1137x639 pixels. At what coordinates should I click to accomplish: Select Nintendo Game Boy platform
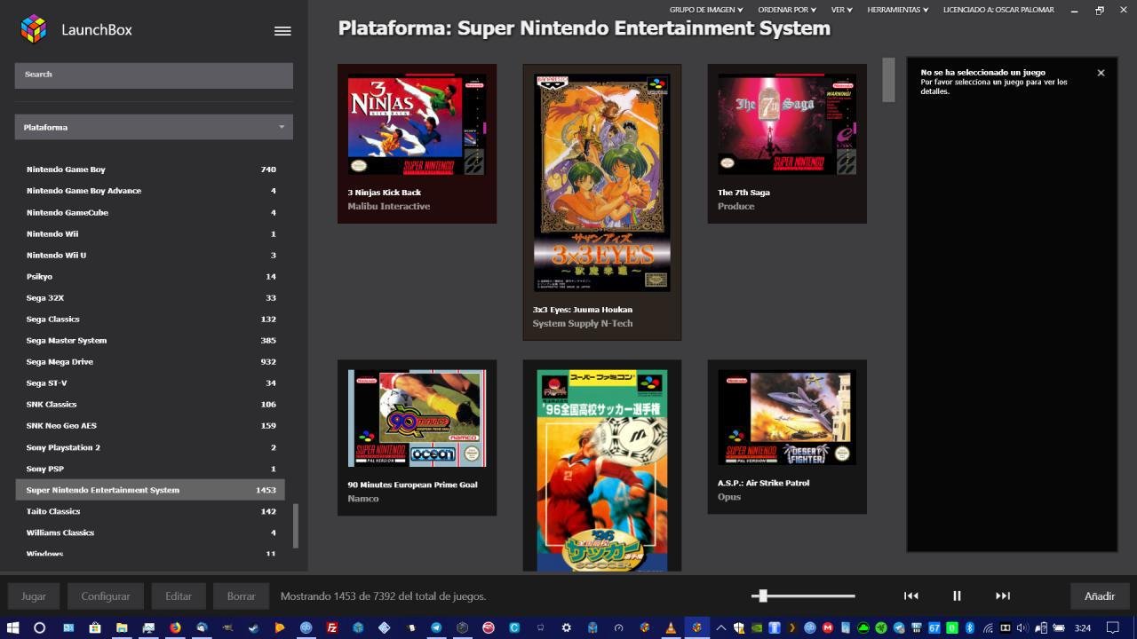coord(151,170)
